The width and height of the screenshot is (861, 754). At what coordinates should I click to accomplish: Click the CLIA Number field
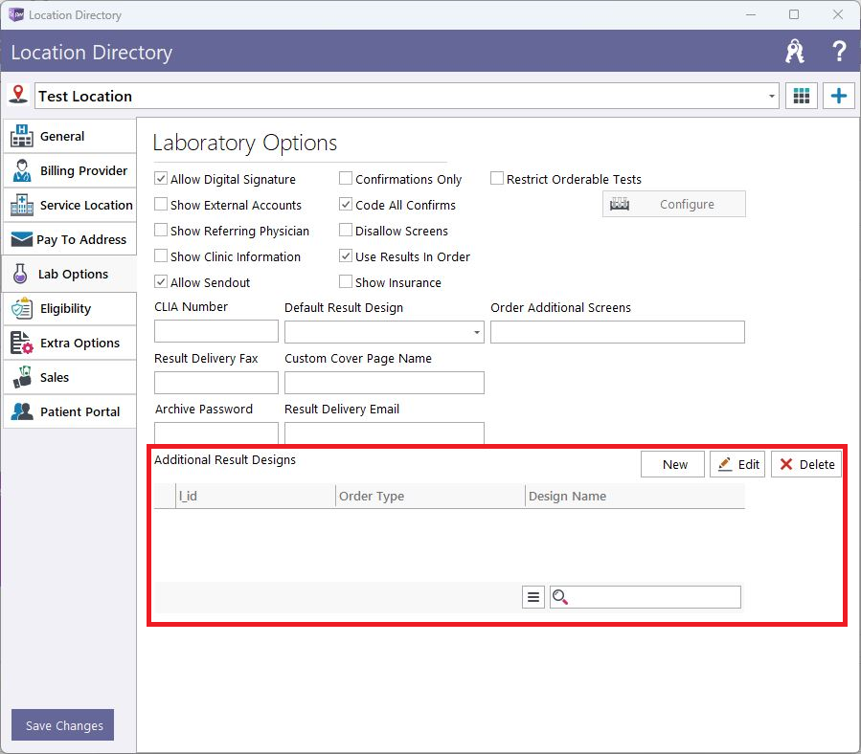pos(216,331)
